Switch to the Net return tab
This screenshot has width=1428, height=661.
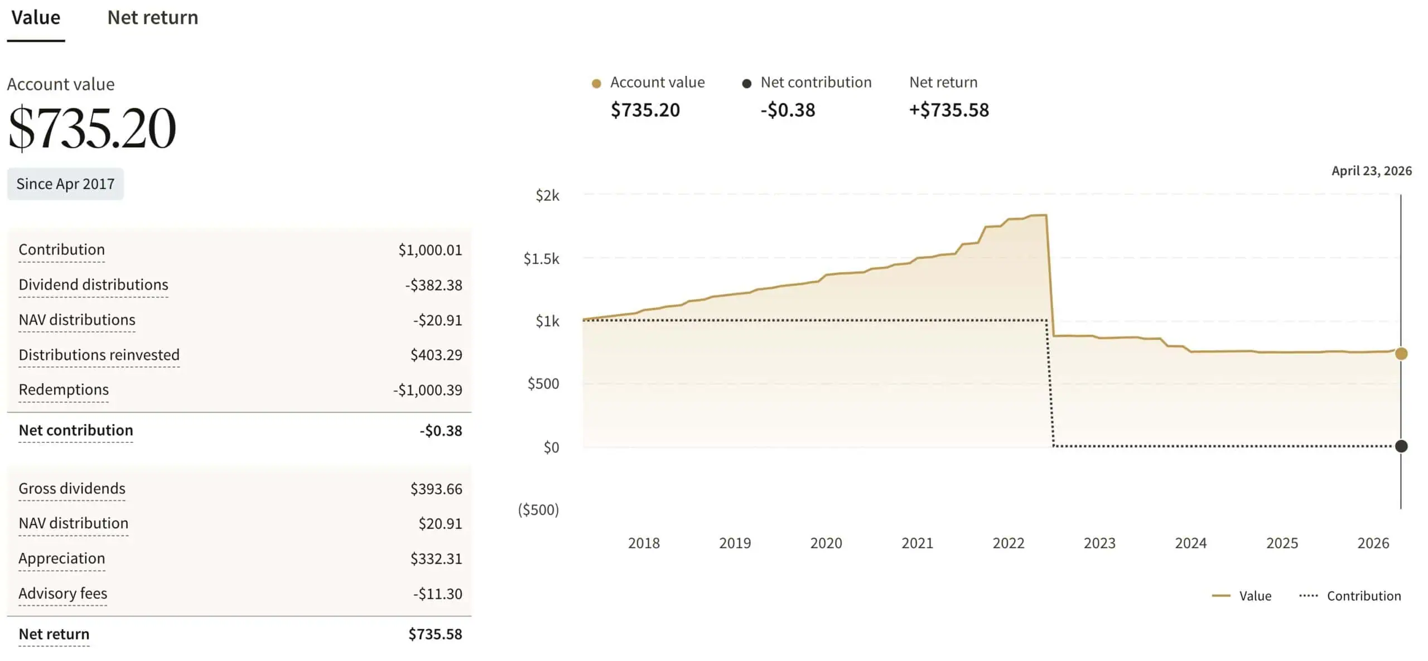click(x=152, y=18)
